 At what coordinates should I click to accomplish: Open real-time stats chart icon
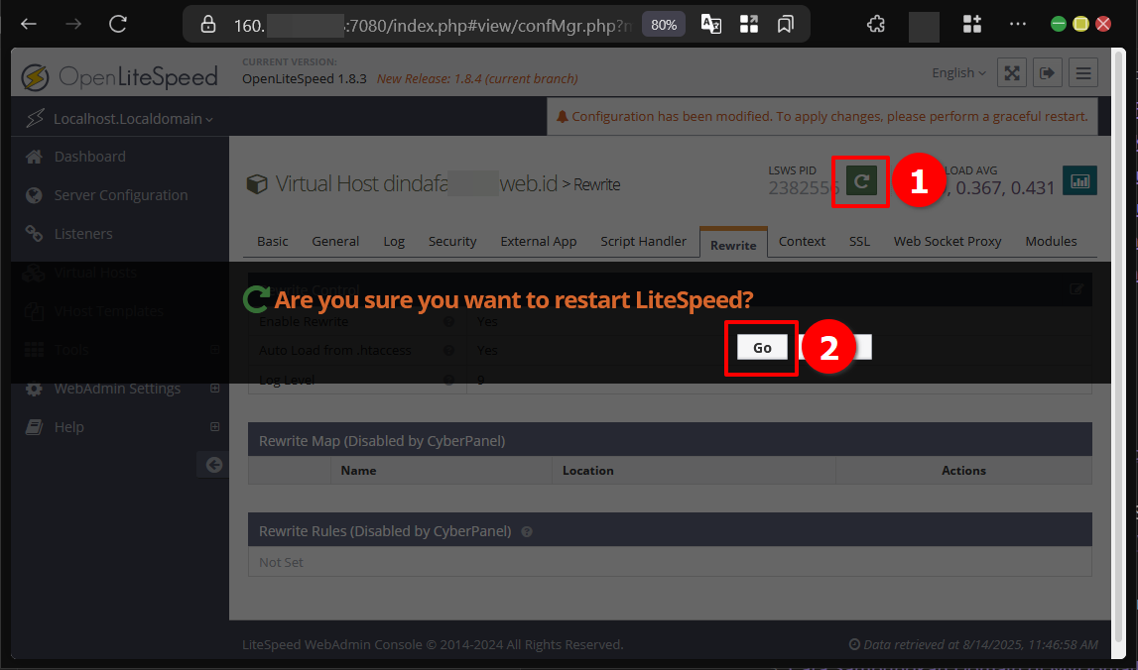[x=1079, y=181]
